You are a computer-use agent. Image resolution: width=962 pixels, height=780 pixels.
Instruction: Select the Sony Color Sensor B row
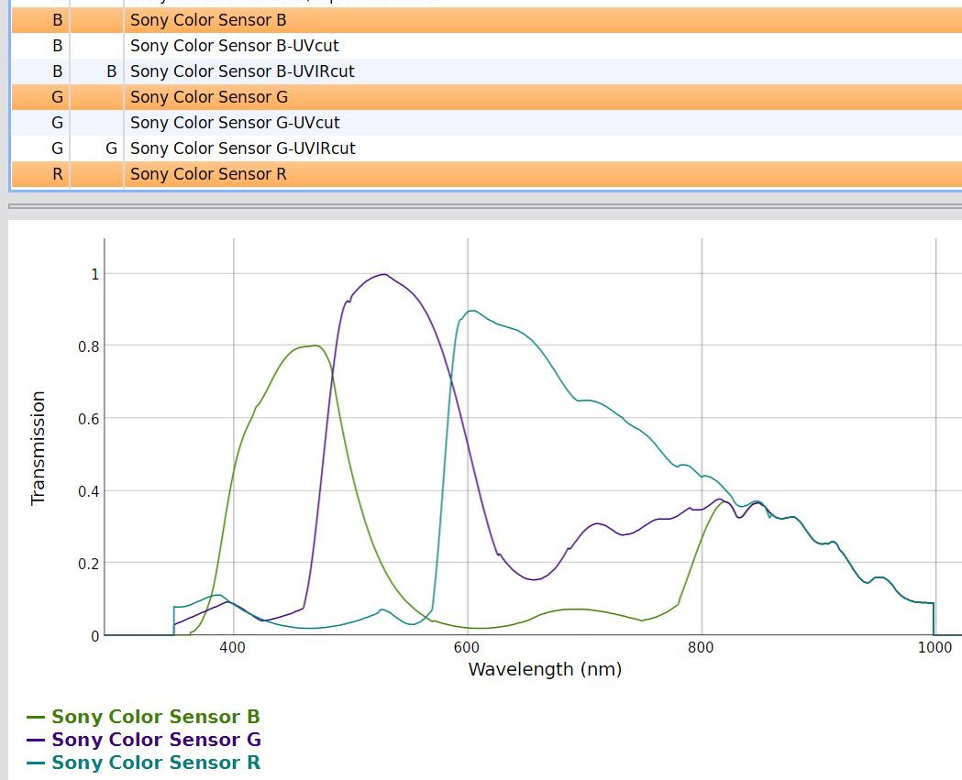coord(487,20)
